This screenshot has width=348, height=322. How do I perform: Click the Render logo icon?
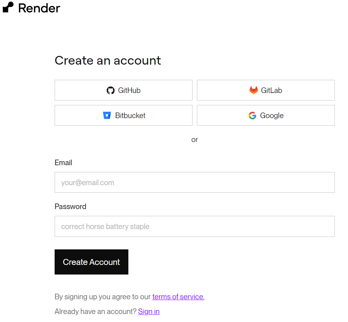click(x=8, y=7)
